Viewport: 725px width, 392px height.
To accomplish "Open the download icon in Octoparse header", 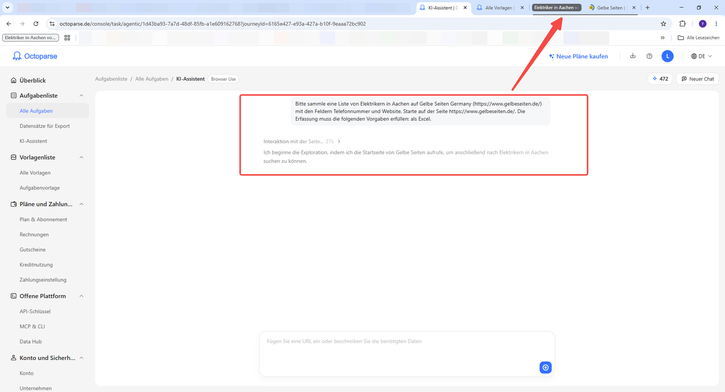I will [633, 56].
